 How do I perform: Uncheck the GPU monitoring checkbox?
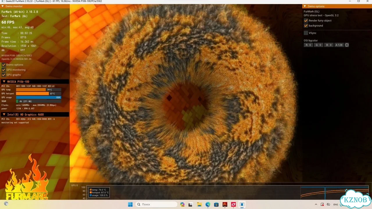pyautogui.click(x=3, y=70)
